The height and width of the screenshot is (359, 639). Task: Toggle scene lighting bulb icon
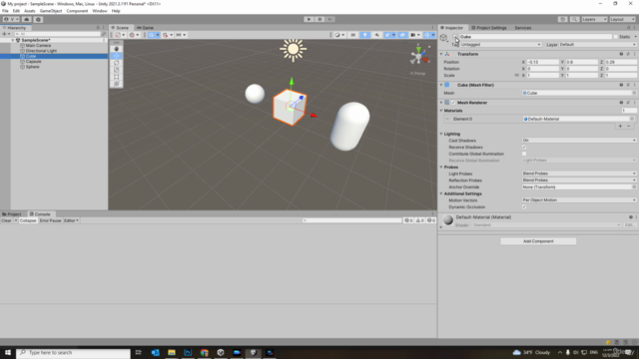pyautogui.click(x=364, y=35)
